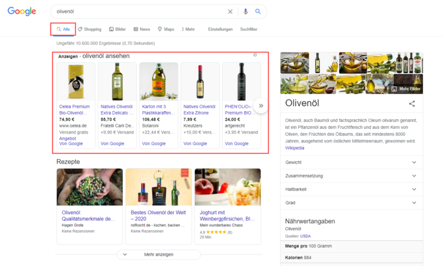Expand the Haltbarkeit section

[351, 189]
